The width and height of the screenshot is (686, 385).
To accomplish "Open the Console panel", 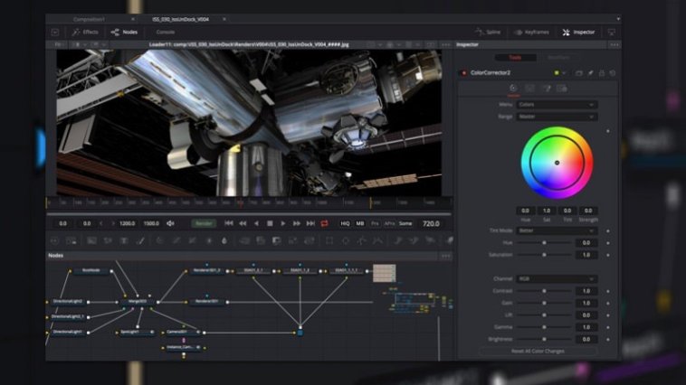I will pos(166,32).
